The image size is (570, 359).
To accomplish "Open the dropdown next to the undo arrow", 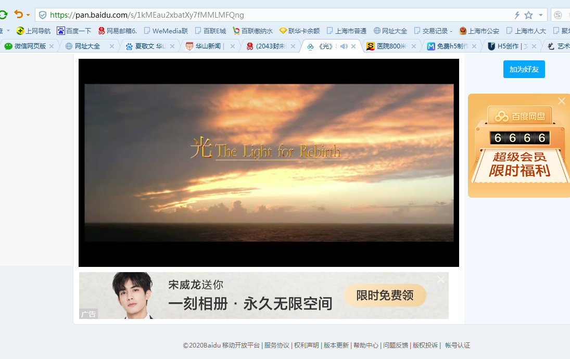I will [x=28, y=15].
